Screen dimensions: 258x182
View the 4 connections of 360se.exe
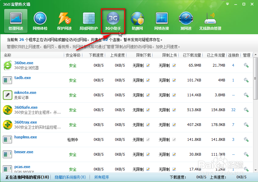233,65
